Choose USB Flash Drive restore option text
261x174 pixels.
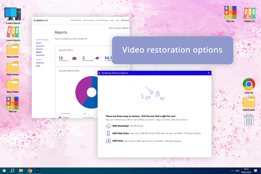tap(120, 133)
